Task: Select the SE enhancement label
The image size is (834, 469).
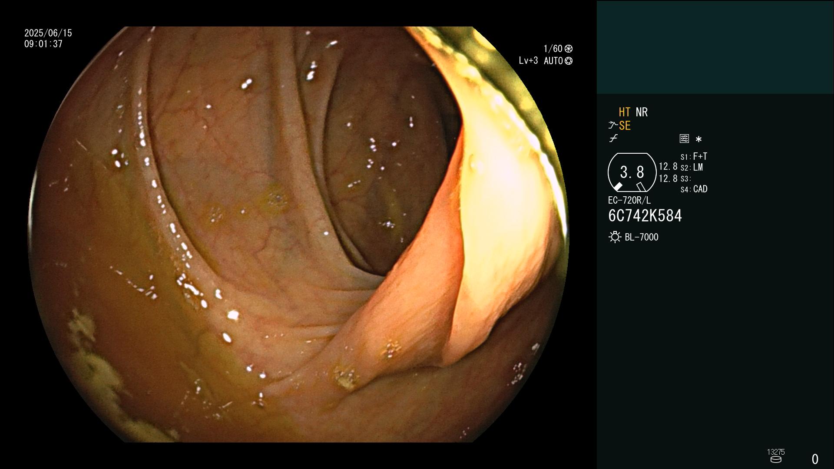Action: click(625, 126)
